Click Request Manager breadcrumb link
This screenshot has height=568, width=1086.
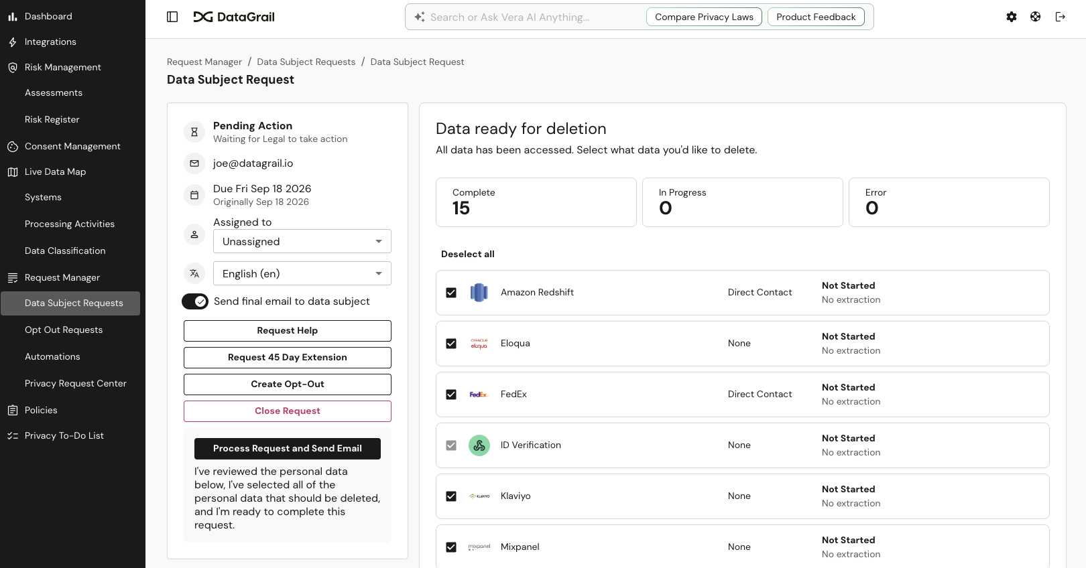pyautogui.click(x=204, y=62)
